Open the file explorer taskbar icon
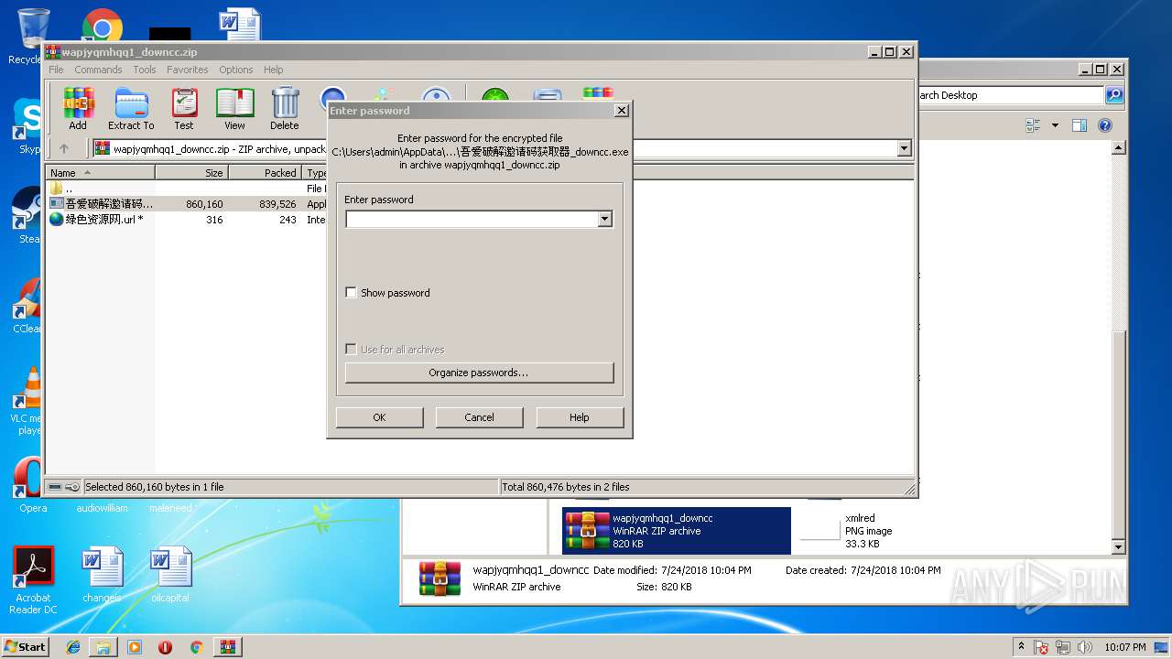 click(x=103, y=647)
